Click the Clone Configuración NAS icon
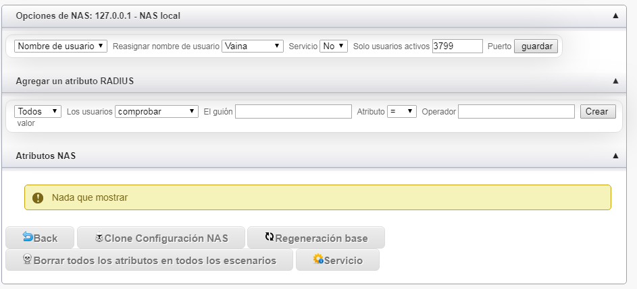This screenshot has width=637, height=289. 99,238
